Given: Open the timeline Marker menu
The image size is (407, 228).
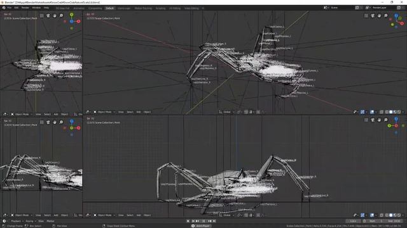Looking at the screenshot, I should [x=50, y=221].
